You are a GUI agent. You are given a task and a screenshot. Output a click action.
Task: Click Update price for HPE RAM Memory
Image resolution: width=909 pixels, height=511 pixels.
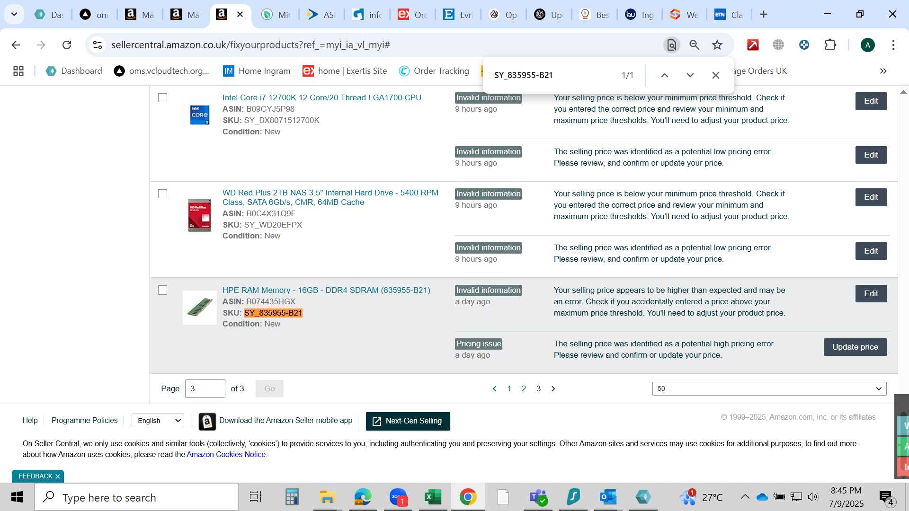(x=855, y=347)
